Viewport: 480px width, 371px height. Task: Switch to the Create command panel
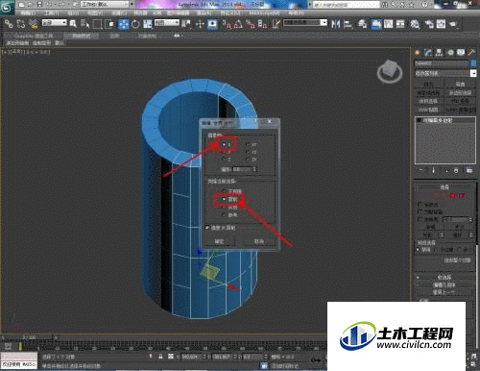click(x=418, y=52)
